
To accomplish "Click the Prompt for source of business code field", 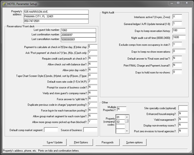I will [x=93, y=87].
